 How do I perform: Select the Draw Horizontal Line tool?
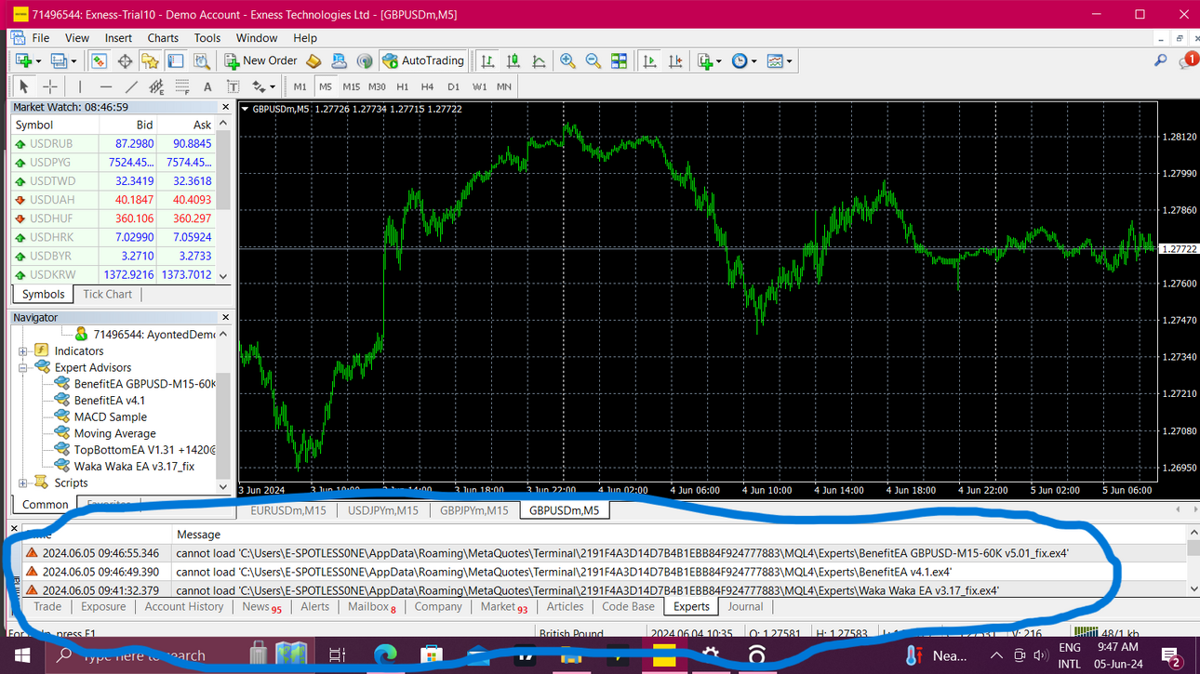[105, 86]
